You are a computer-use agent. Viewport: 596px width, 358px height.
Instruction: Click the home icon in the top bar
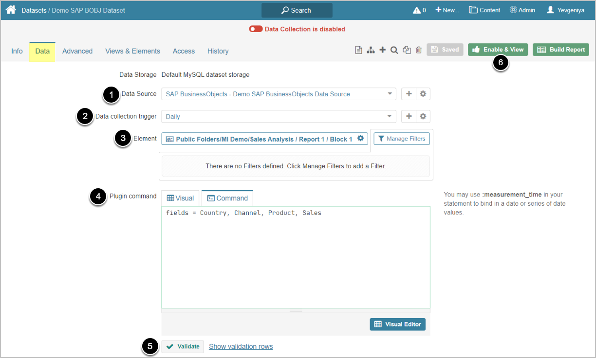[x=11, y=10]
